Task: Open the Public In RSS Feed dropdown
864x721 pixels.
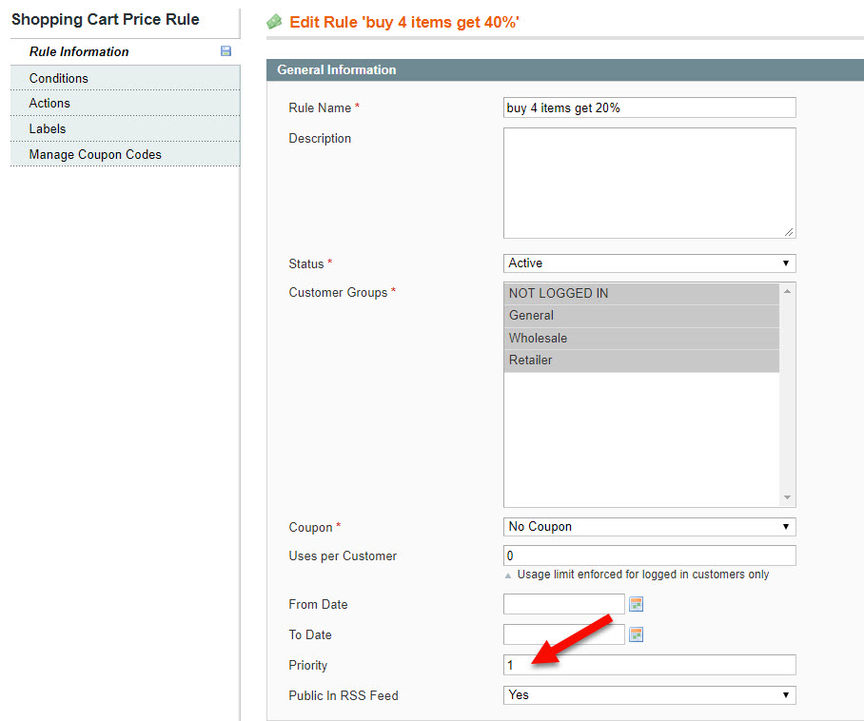Action: click(x=649, y=695)
